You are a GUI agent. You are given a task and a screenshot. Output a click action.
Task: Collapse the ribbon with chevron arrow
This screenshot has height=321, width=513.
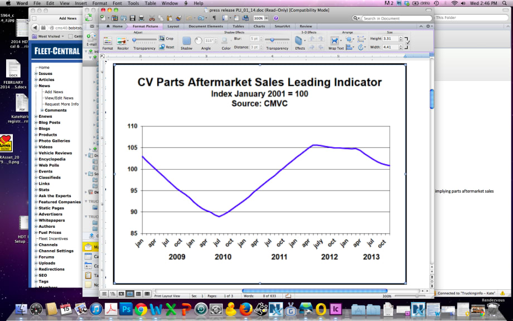(421, 26)
